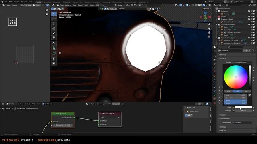Select the Move tool
The width and height of the screenshot is (257, 144).
tap(54, 24)
